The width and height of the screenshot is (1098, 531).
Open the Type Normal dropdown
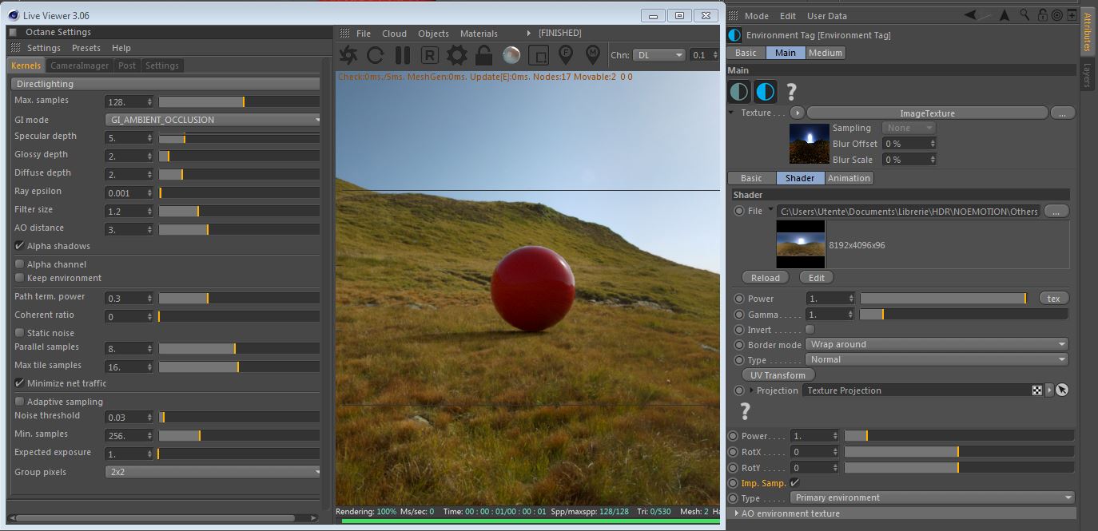[x=937, y=359]
